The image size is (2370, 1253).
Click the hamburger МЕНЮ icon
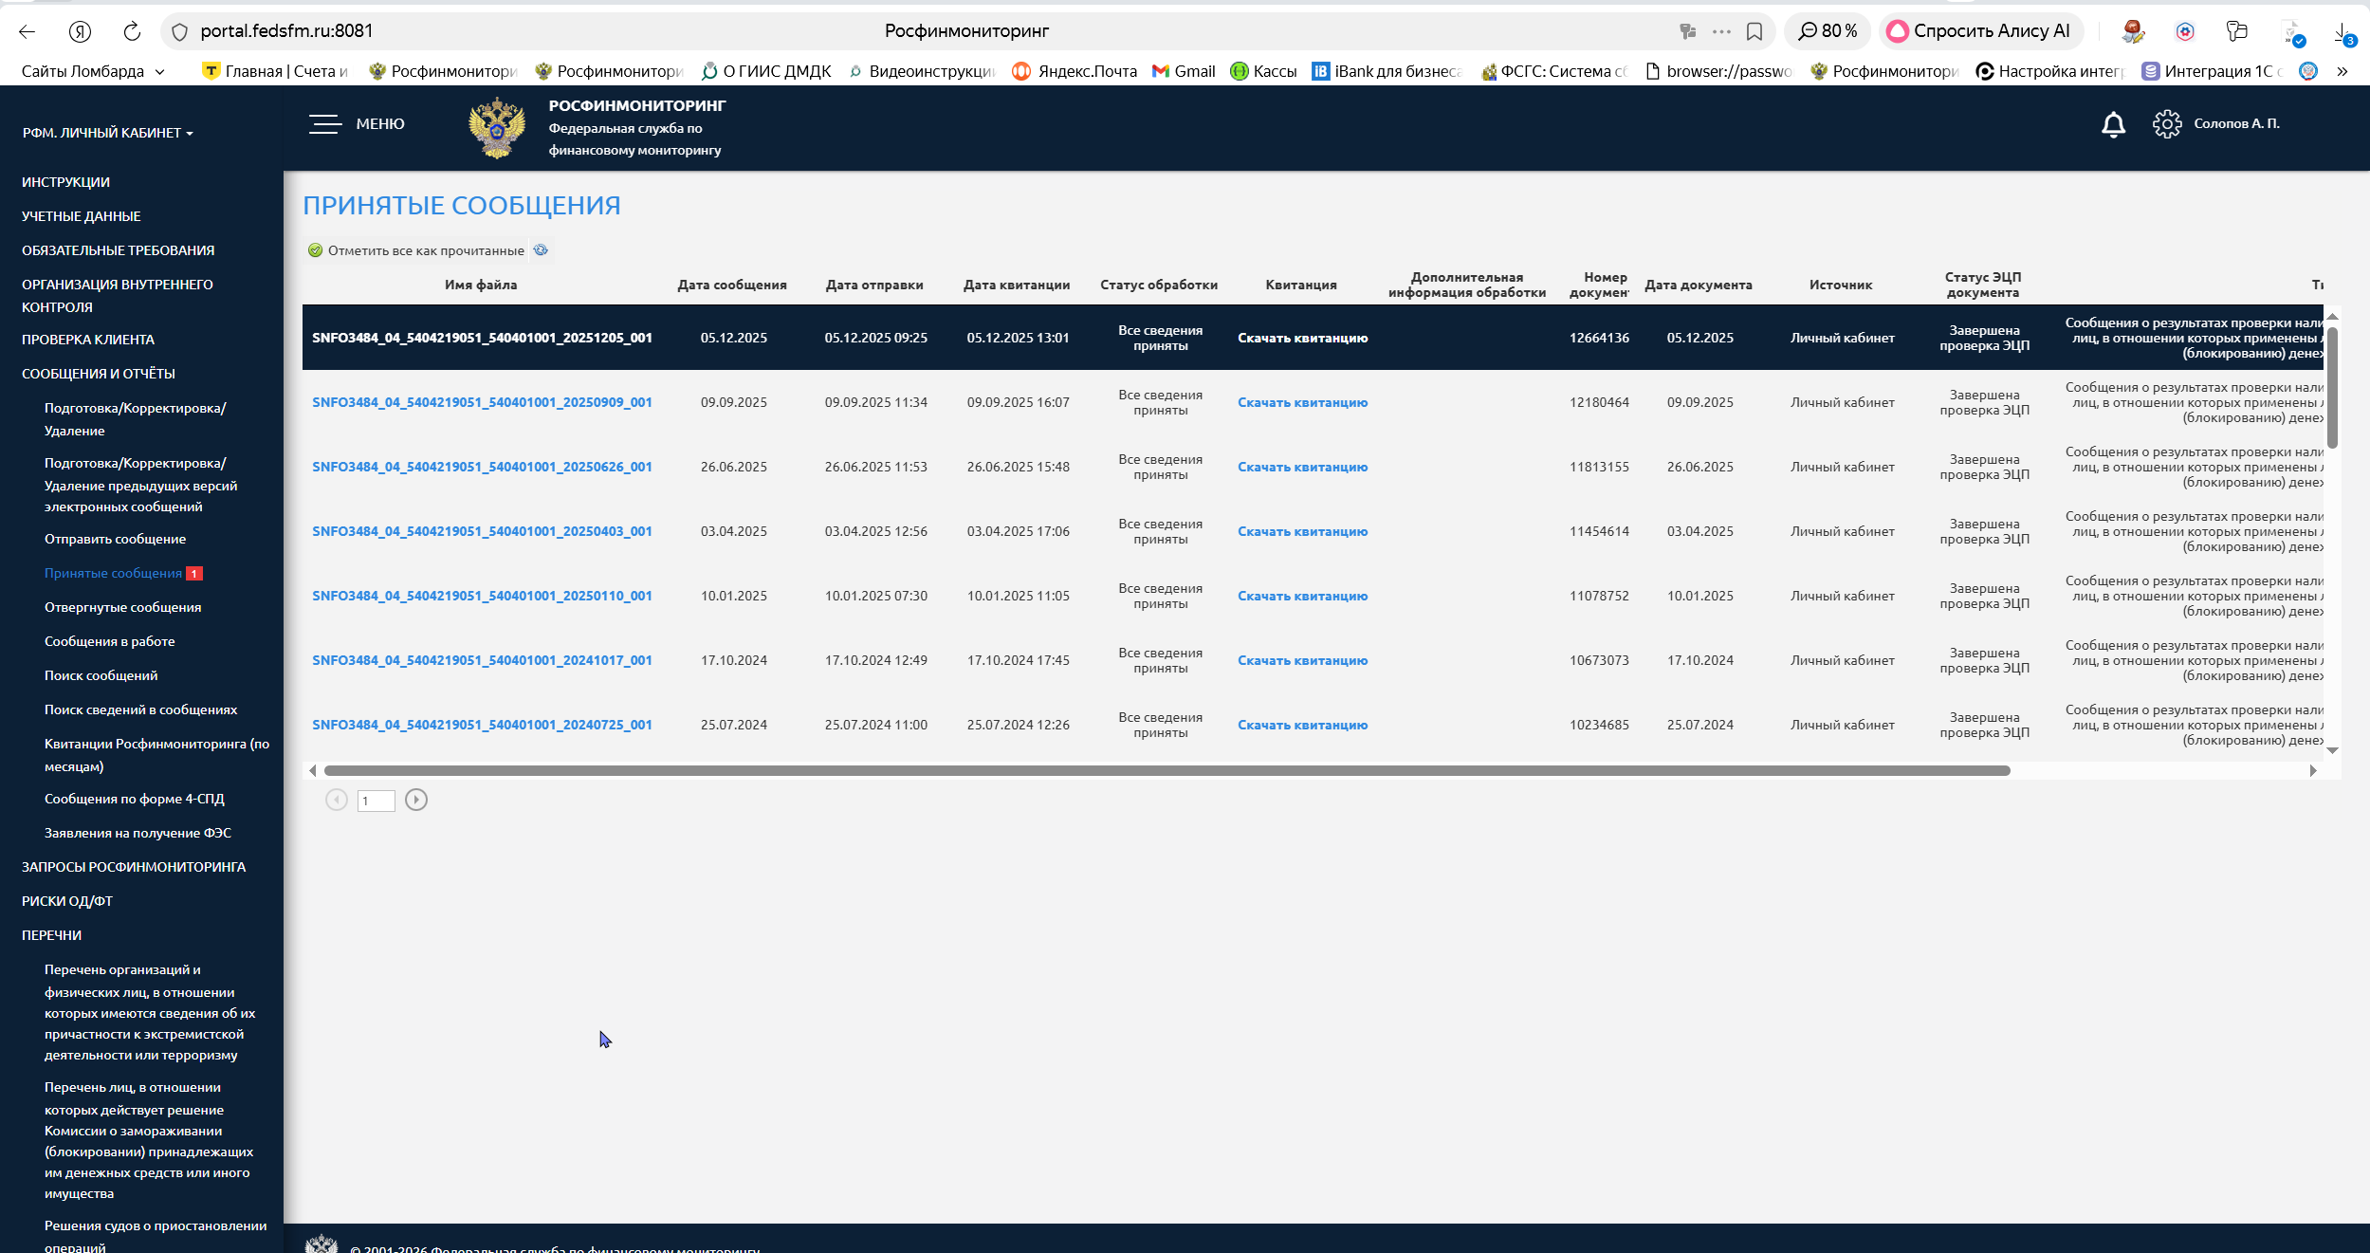324,124
